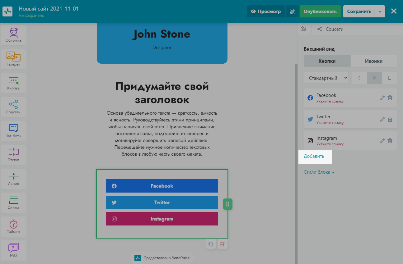
Task: Click the body paragraph starting Основа убедительного текста
Action: [162, 134]
